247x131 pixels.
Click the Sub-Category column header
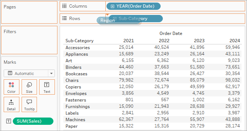[79, 41]
